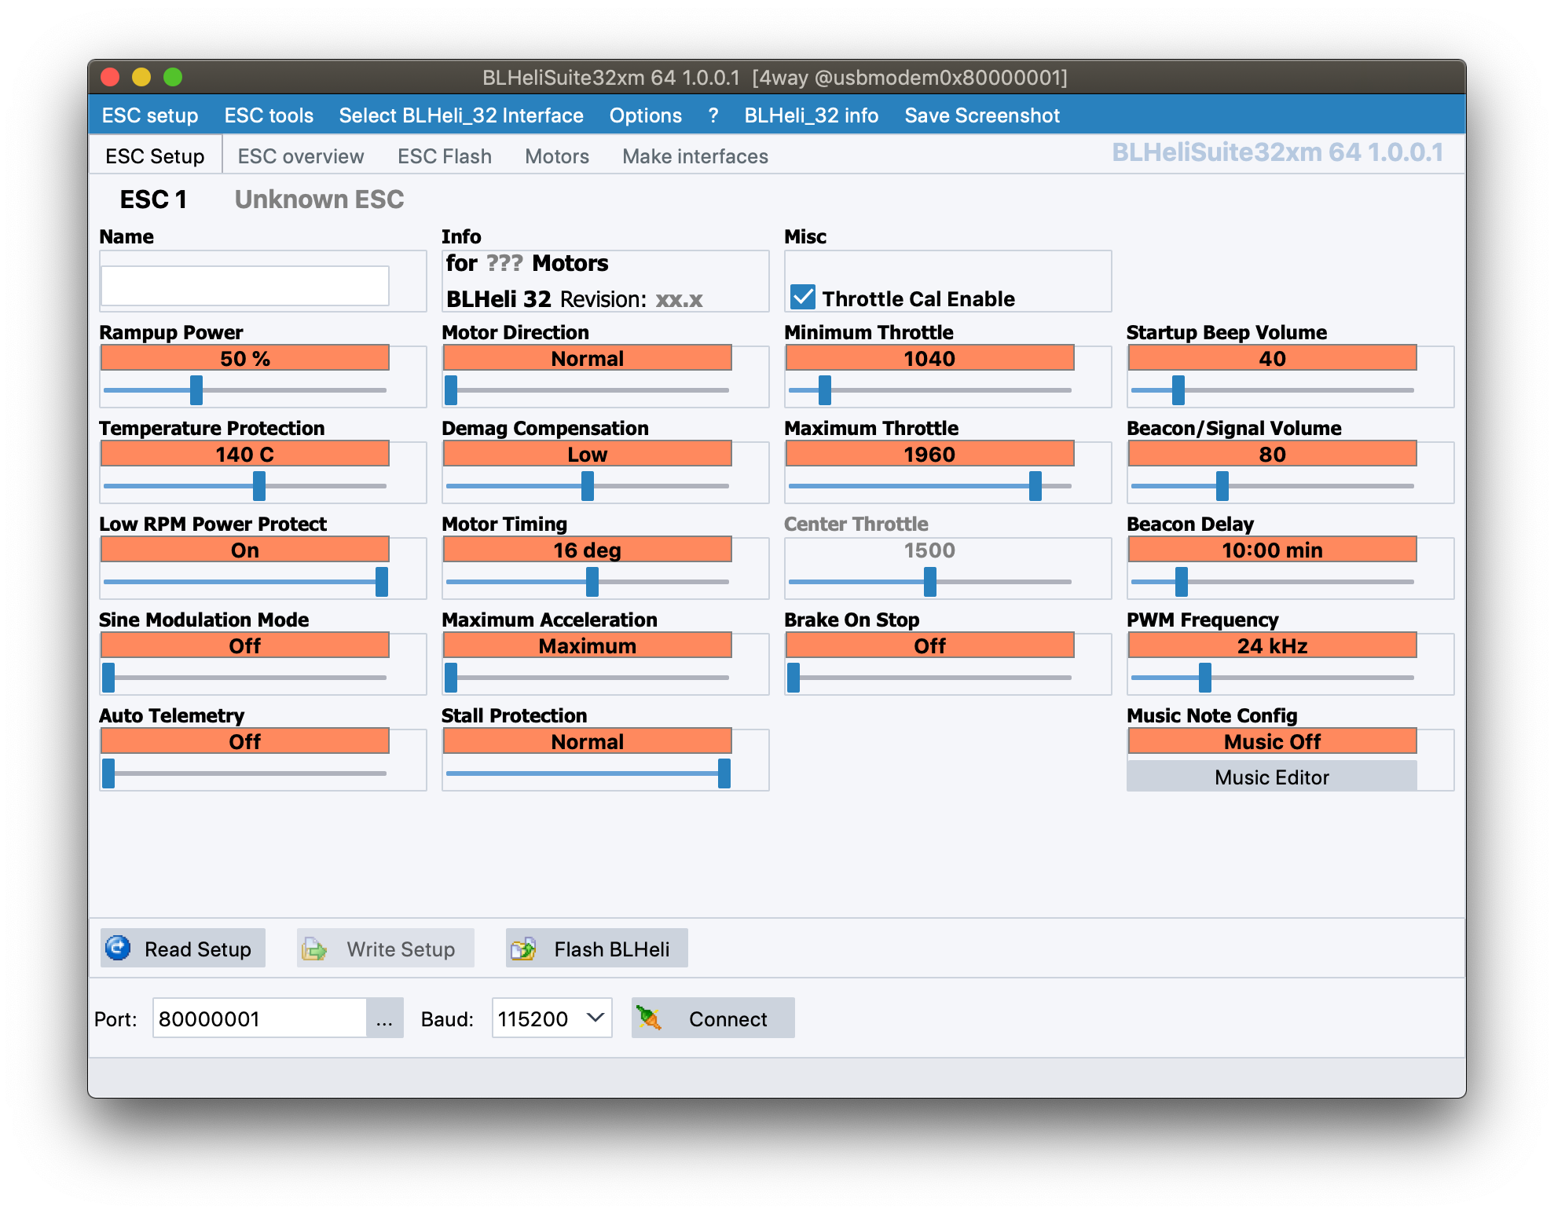
Task: Click the Beacon Delay slider handle
Action: [x=1182, y=581]
